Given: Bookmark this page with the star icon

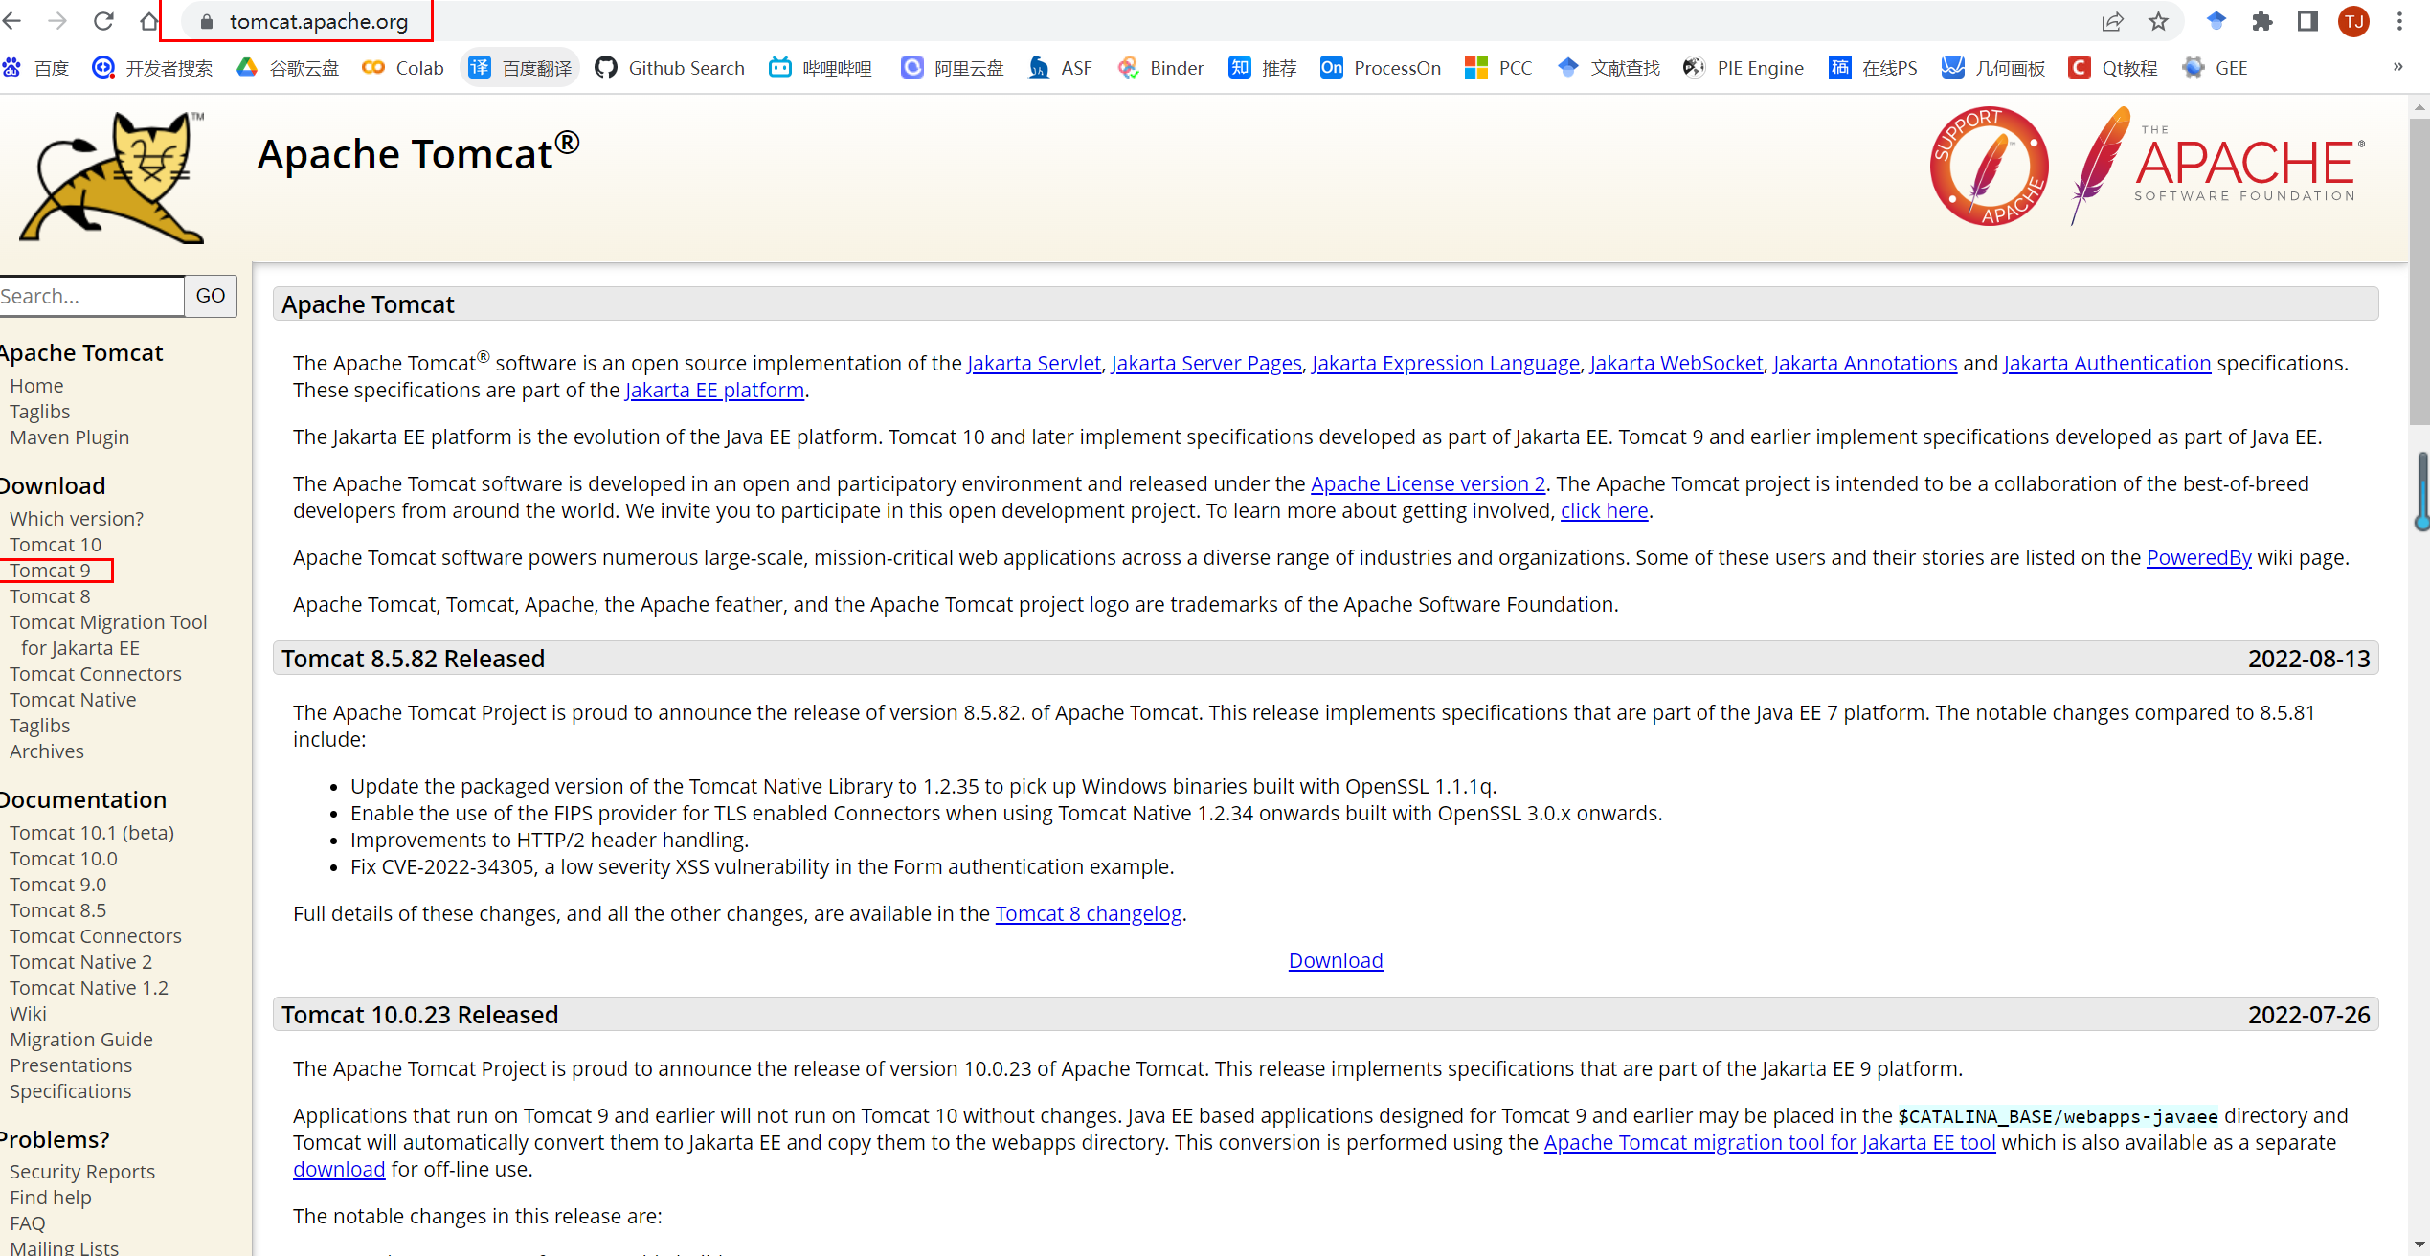Looking at the screenshot, I should 2158,21.
